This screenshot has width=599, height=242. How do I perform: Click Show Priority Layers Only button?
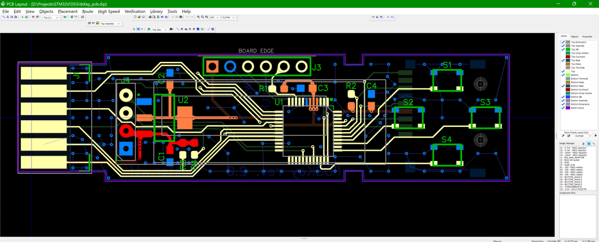pyautogui.click(x=577, y=132)
